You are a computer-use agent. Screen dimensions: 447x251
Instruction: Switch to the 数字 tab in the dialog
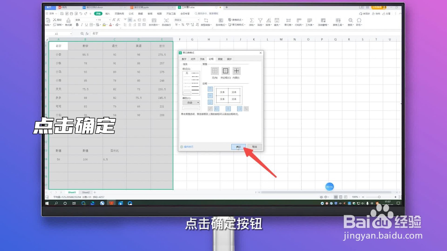tap(184, 59)
